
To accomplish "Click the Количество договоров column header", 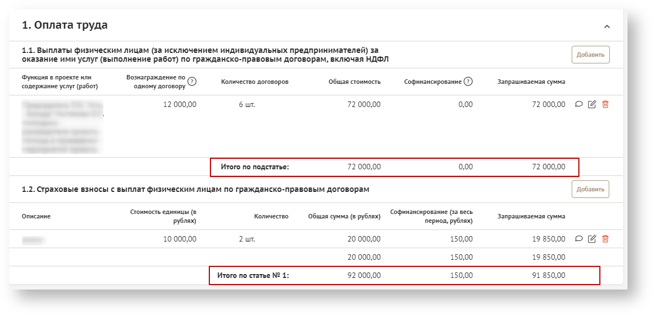I will tap(255, 82).
